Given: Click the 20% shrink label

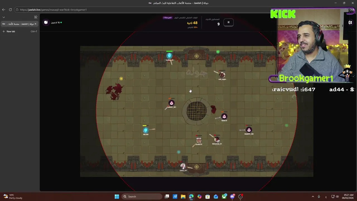Looking at the screenshot, I should pos(192,27).
